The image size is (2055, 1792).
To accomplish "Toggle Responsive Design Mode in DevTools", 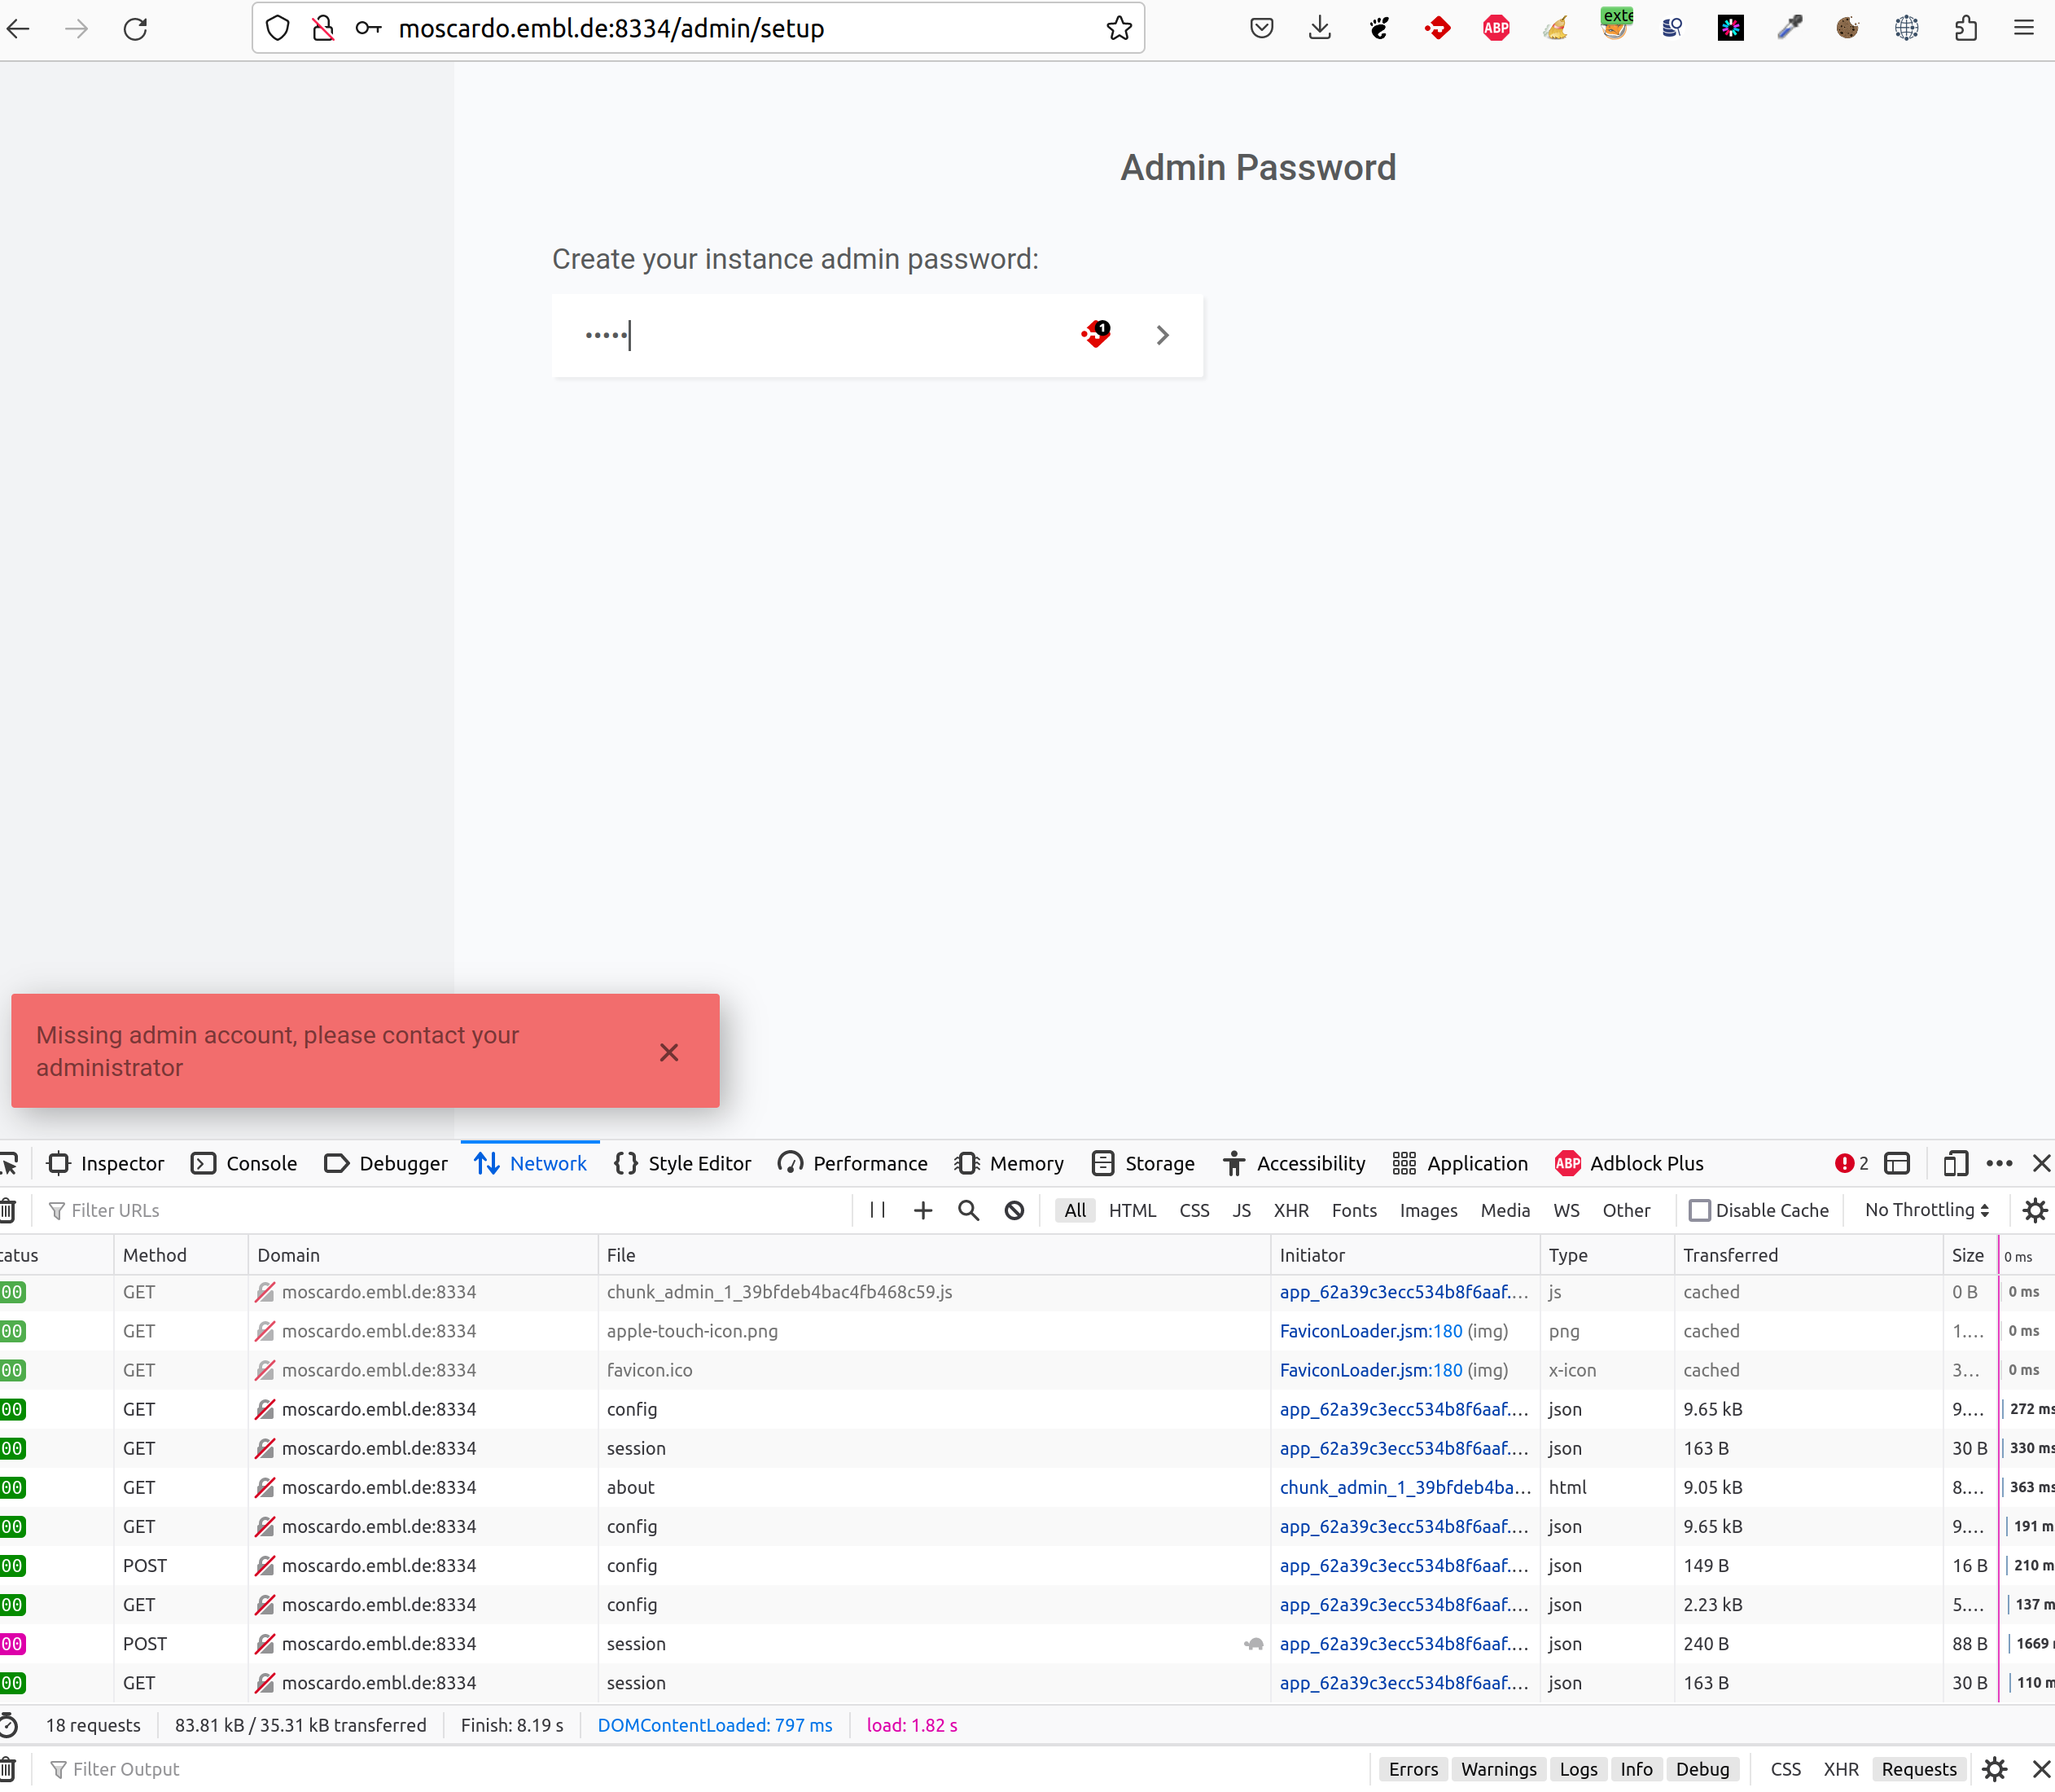I will pyautogui.click(x=1954, y=1163).
